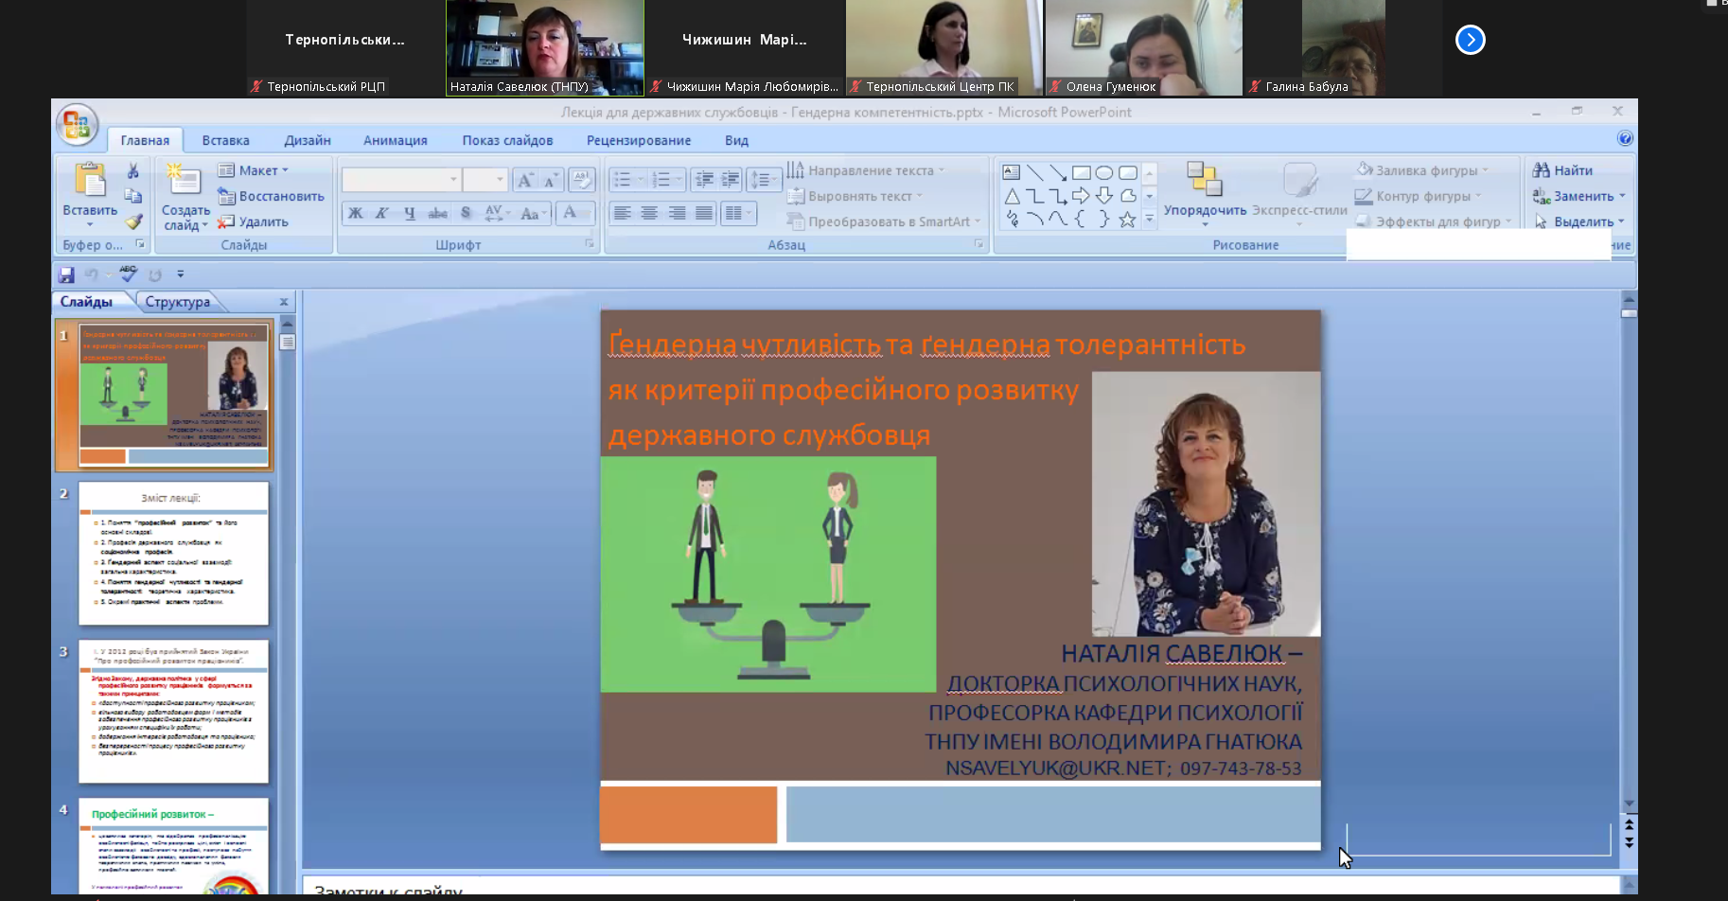Select slide 3 thumbnail
Screen dimensions: 1728x901
point(173,712)
